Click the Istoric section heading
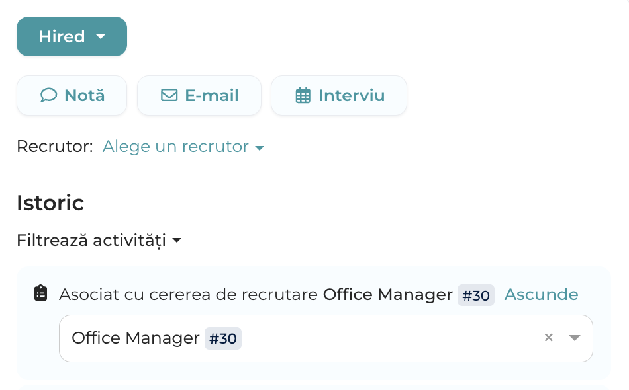 click(50, 203)
